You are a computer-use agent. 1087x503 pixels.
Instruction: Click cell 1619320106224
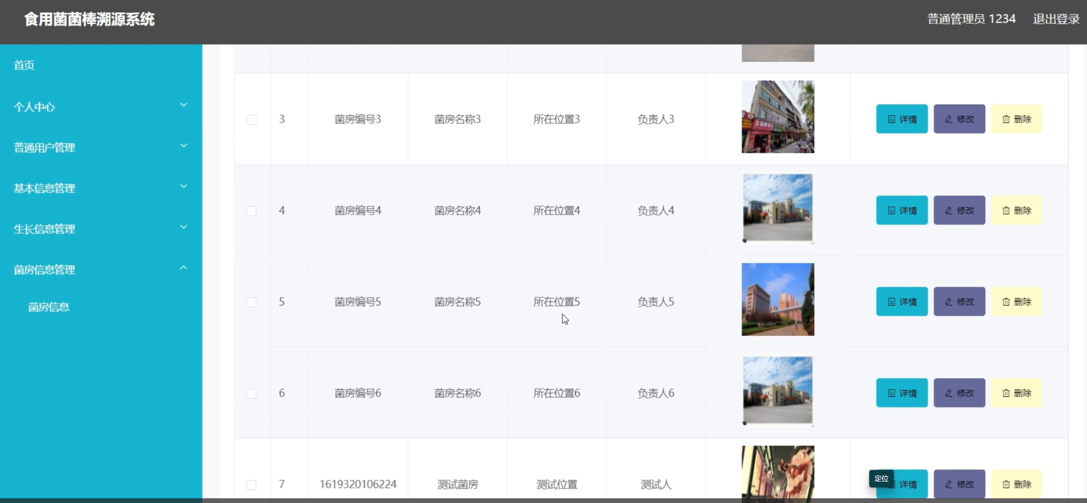coord(358,484)
